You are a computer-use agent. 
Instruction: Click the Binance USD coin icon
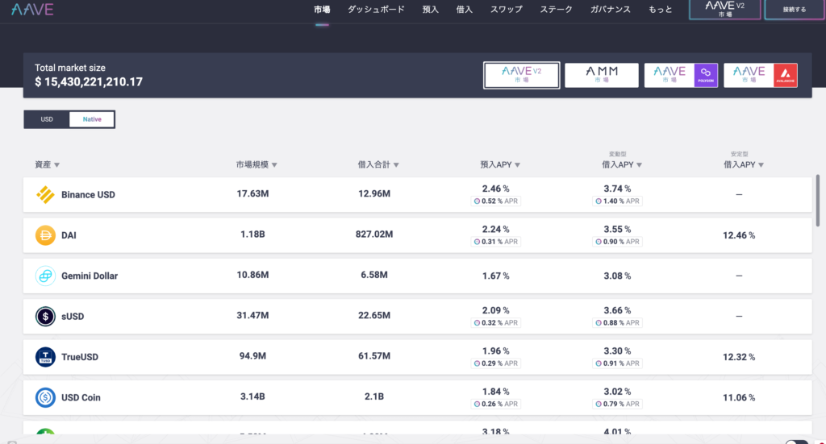point(45,195)
